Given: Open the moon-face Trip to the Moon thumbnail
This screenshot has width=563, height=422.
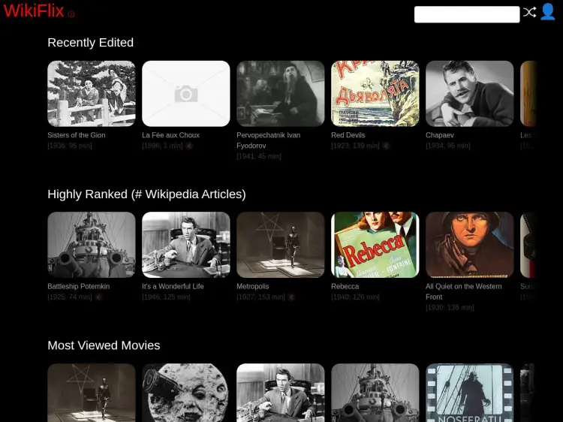Looking at the screenshot, I should click(186, 393).
